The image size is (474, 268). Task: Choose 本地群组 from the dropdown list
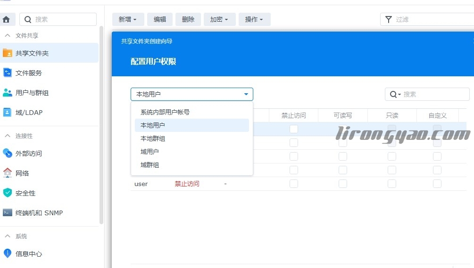click(x=191, y=138)
